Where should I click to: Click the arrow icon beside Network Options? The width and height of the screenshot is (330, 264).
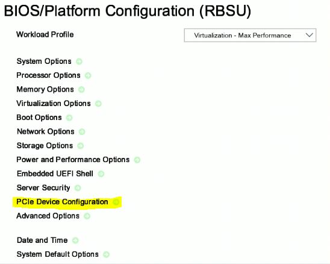coord(82,132)
